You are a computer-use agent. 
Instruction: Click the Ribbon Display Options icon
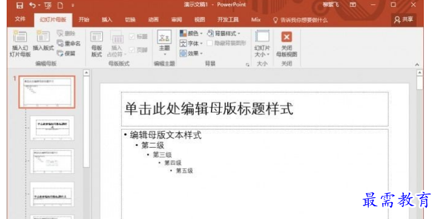pos(353,5)
